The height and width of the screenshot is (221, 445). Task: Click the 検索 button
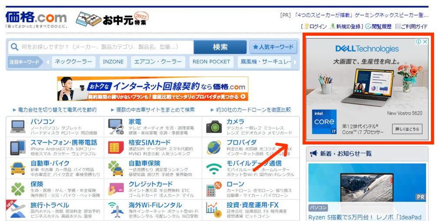220,47
